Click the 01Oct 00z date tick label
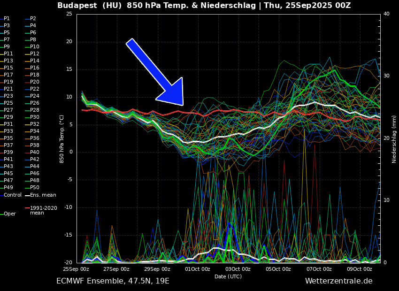 pyautogui.click(x=197, y=269)
